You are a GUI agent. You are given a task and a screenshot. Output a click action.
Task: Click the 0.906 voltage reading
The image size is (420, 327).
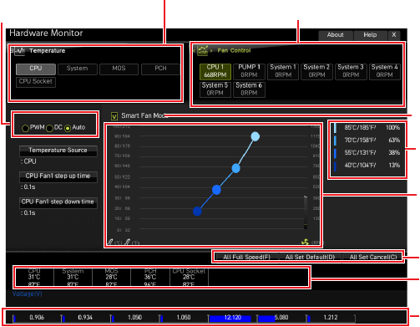coord(37,318)
